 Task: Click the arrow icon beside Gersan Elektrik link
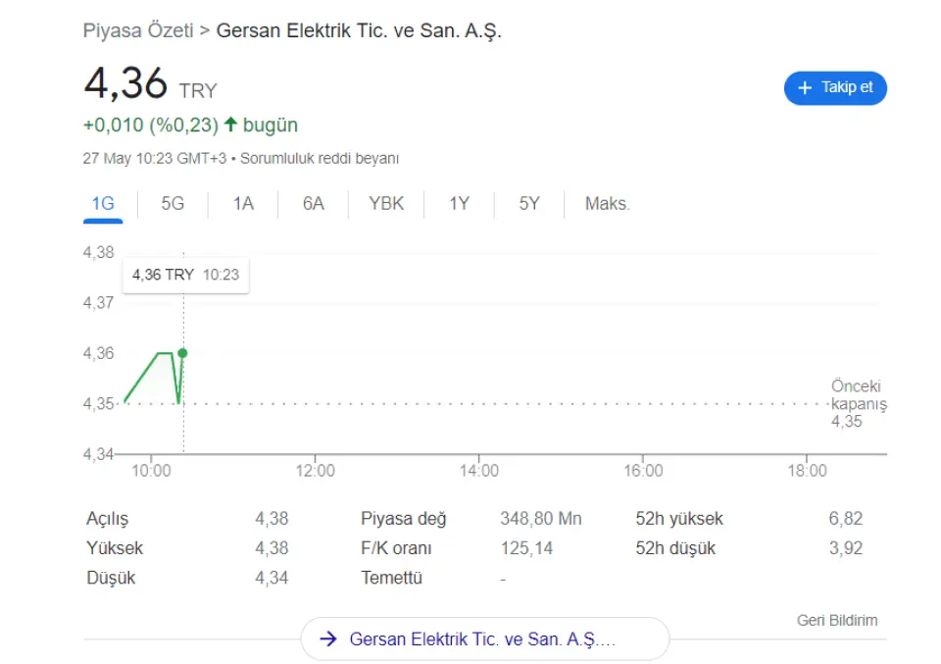329,639
